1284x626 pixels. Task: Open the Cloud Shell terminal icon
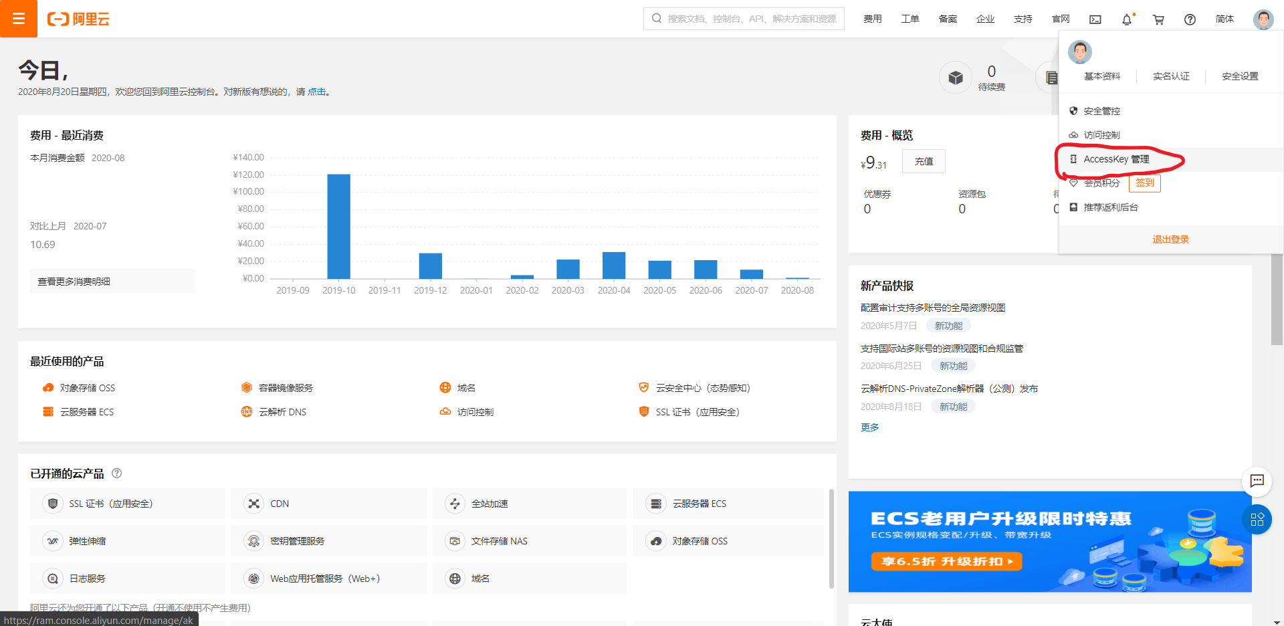1095,19
